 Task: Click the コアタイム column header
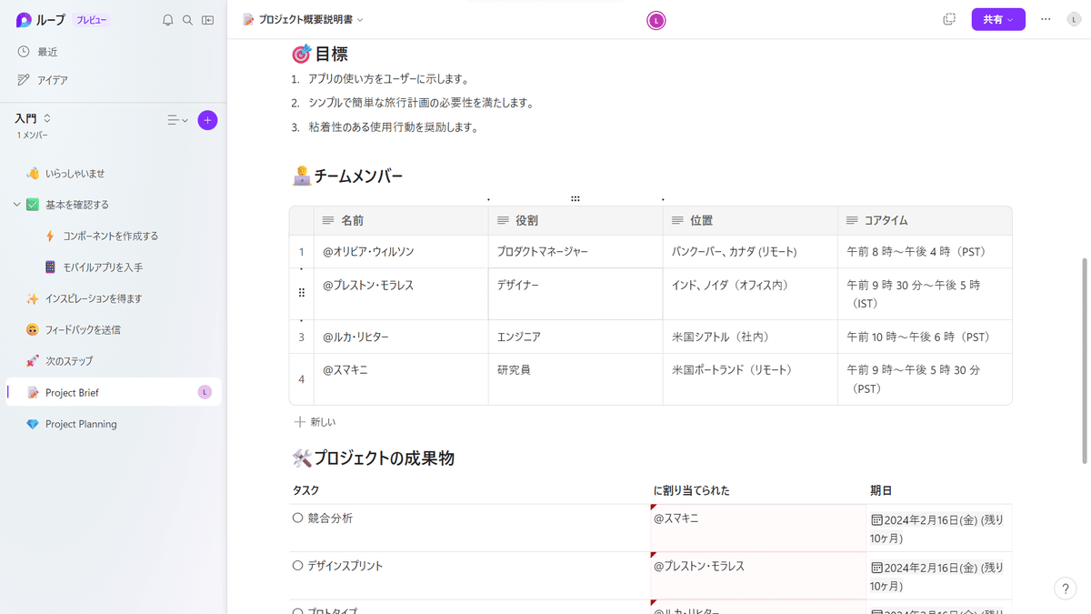[x=925, y=220]
